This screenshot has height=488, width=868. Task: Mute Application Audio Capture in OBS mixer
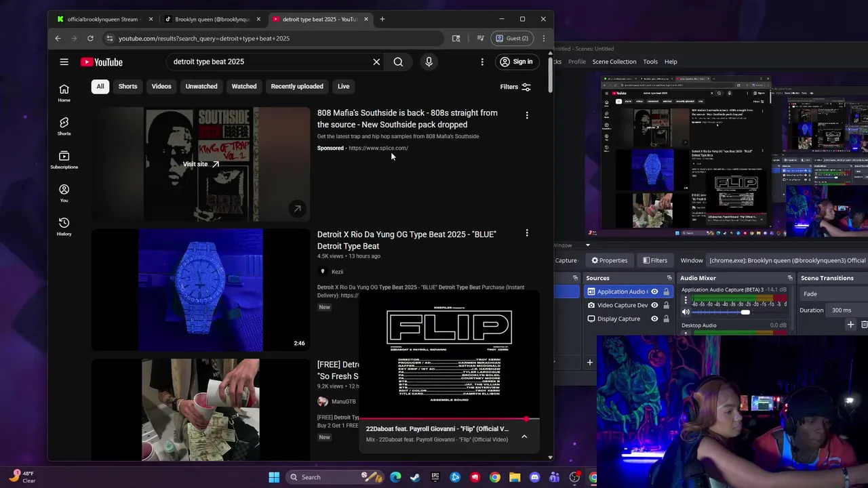tap(686, 312)
